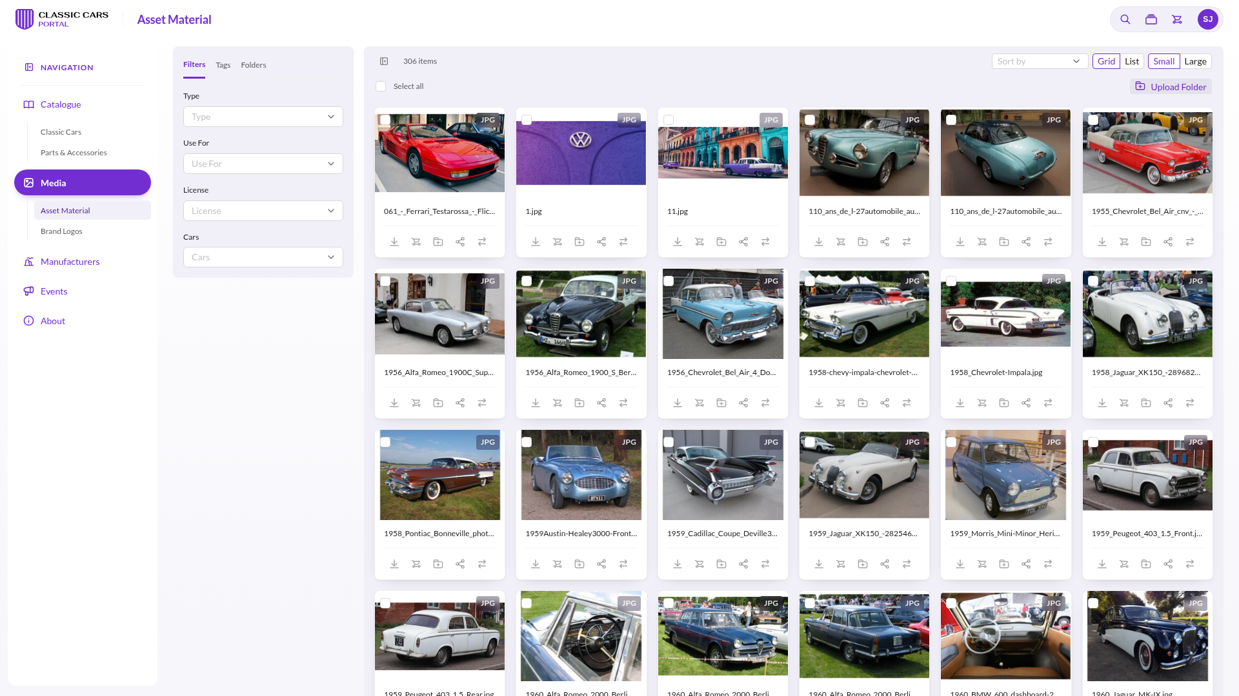Download the 1959_Cadillac_Coupe_Deville asset
Viewport: 1239px width, 696px height.
pos(678,564)
